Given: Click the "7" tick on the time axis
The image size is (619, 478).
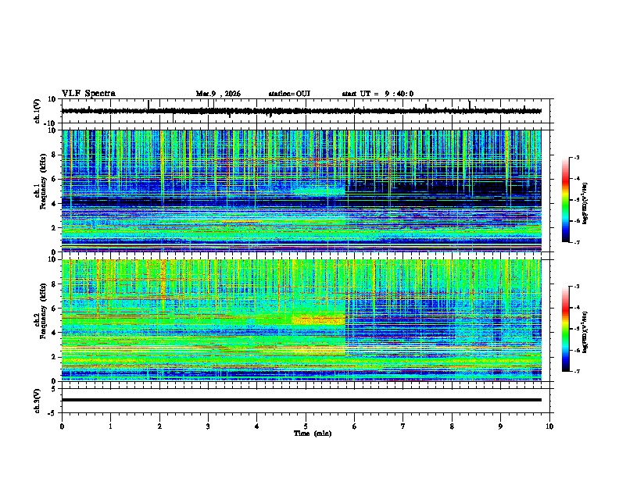Looking at the screenshot, I should click(403, 426).
